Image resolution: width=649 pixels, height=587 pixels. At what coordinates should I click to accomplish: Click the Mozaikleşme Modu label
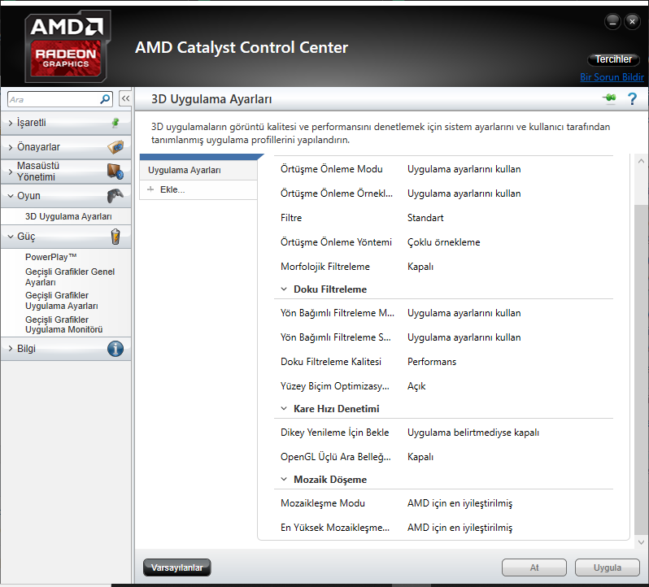pos(322,503)
